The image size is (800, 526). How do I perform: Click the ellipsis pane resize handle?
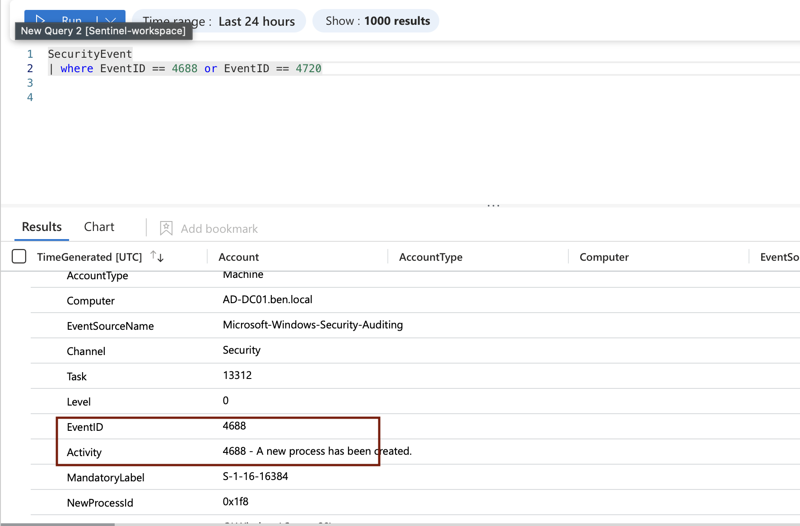point(493,206)
